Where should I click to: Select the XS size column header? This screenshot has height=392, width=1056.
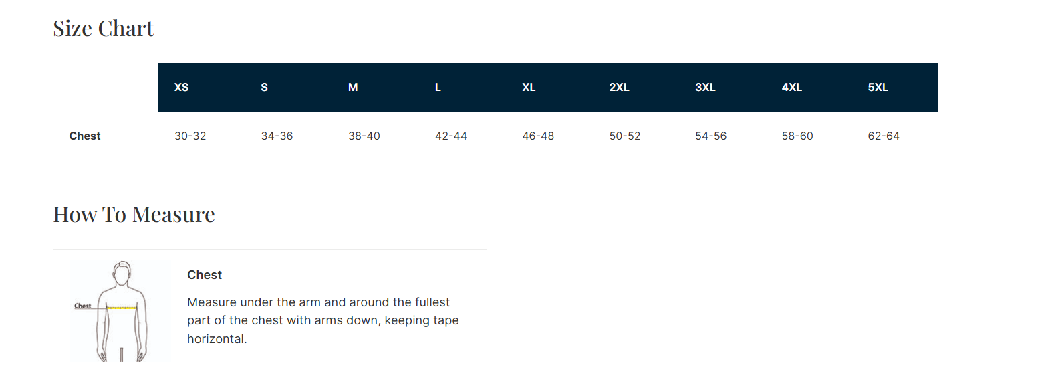[181, 88]
